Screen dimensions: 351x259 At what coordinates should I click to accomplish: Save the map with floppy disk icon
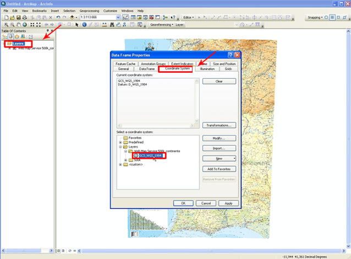click(x=19, y=17)
